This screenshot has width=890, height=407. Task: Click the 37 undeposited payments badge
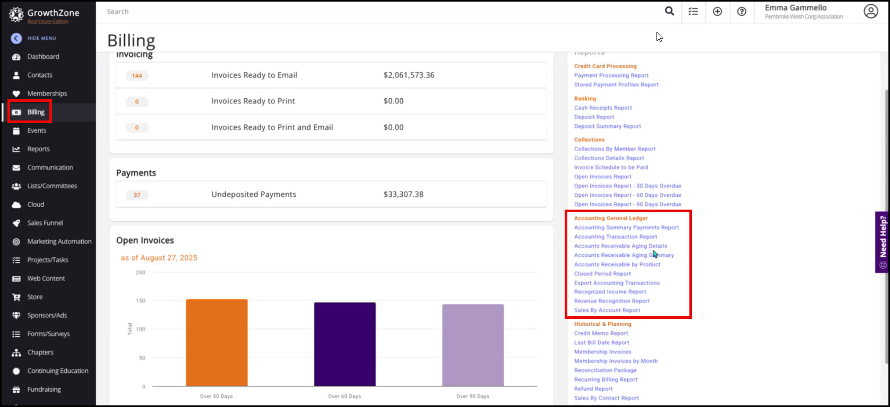[x=137, y=195]
